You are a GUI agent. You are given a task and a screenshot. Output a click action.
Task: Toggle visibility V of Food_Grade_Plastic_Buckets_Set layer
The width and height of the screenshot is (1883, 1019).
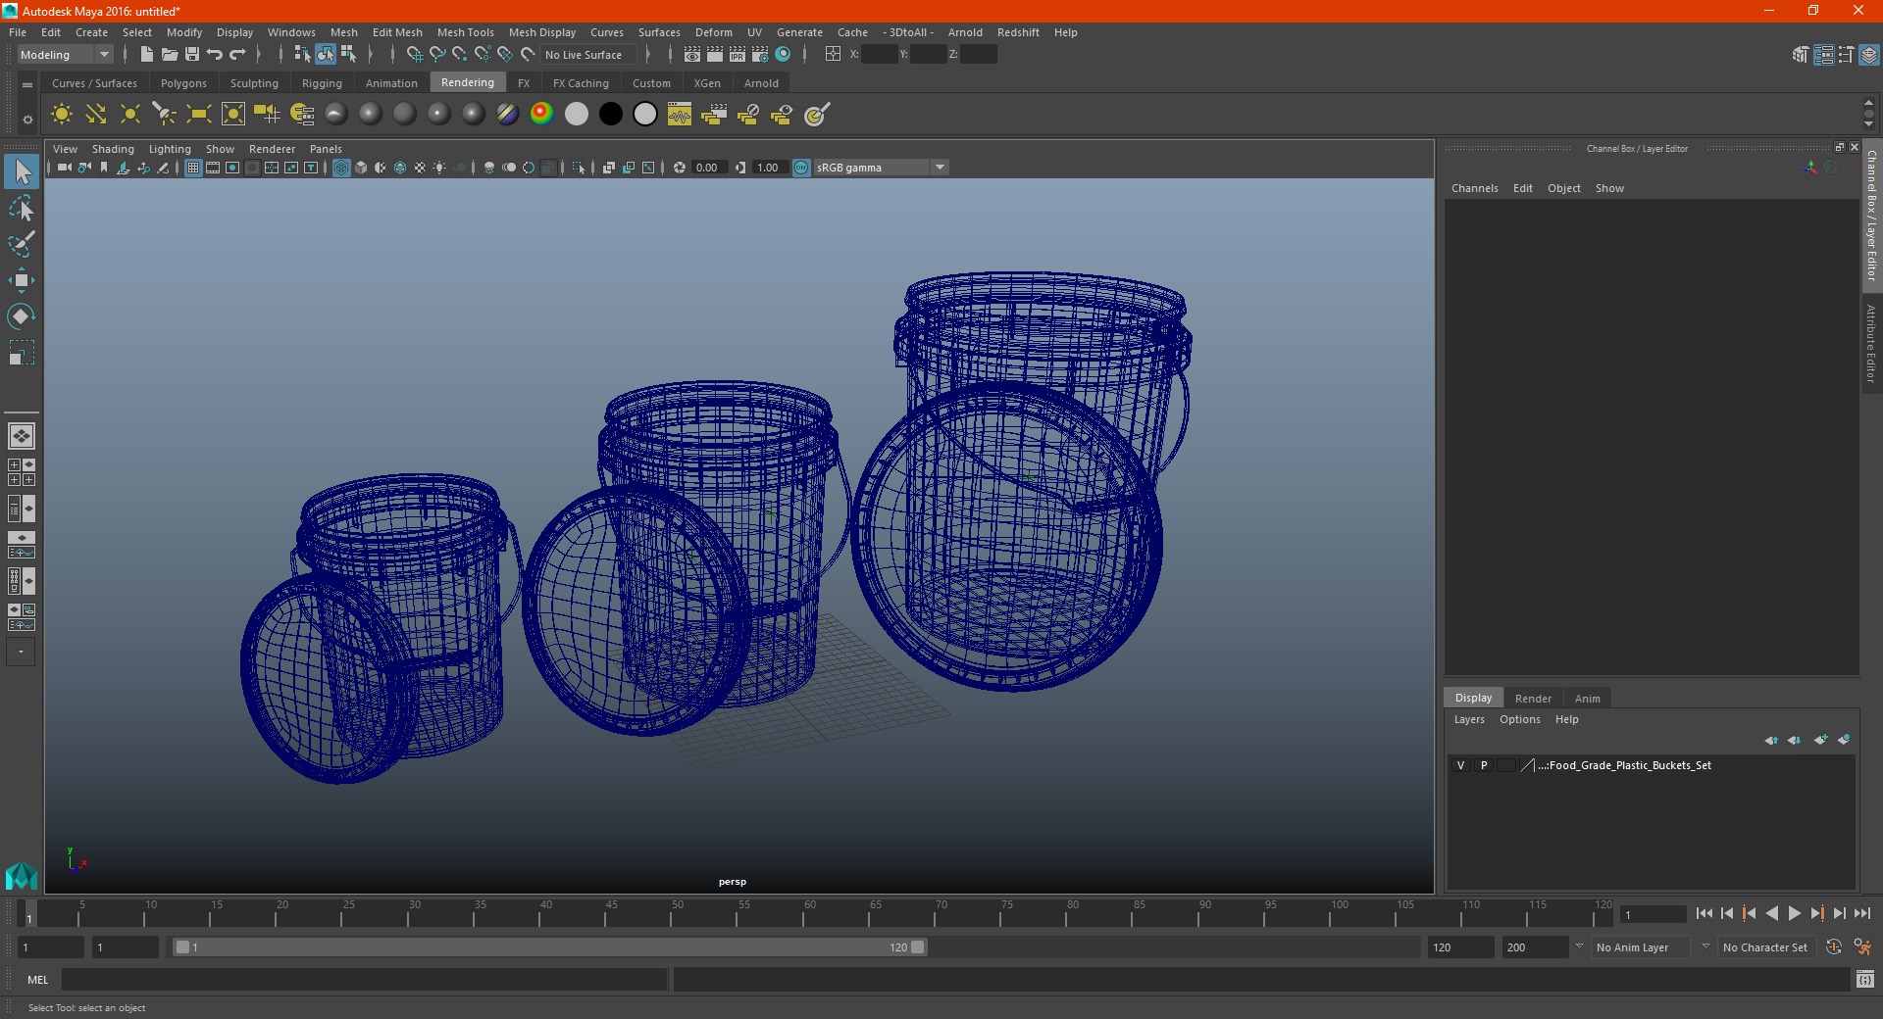click(x=1460, y=765)
